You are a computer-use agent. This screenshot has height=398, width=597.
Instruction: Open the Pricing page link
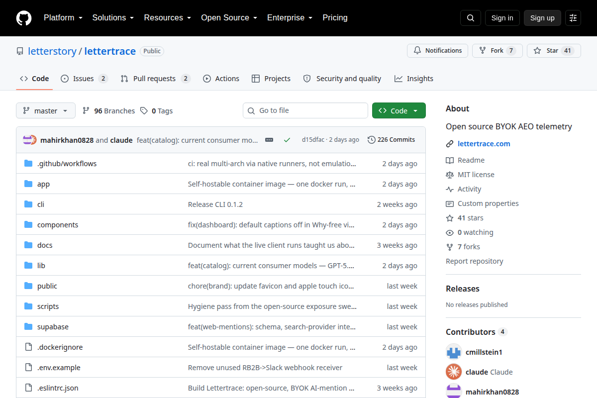335,18
